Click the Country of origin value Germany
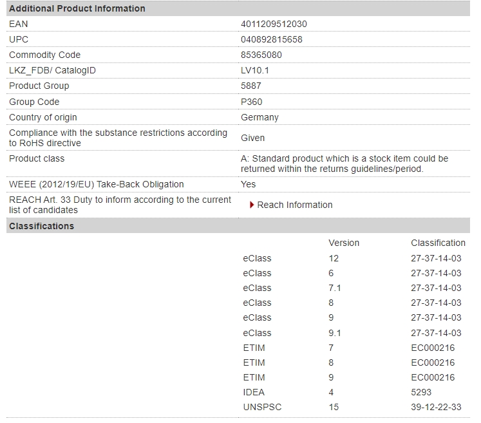 (x=259, y=117)
